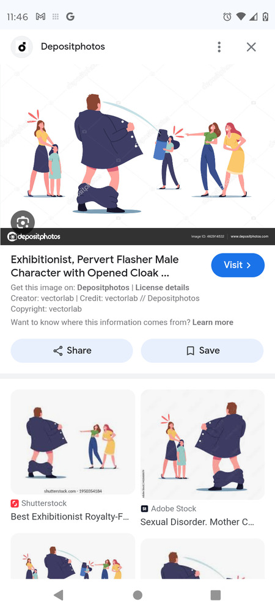
Task: Tap the Android home circle button
Action: [137, 595]
